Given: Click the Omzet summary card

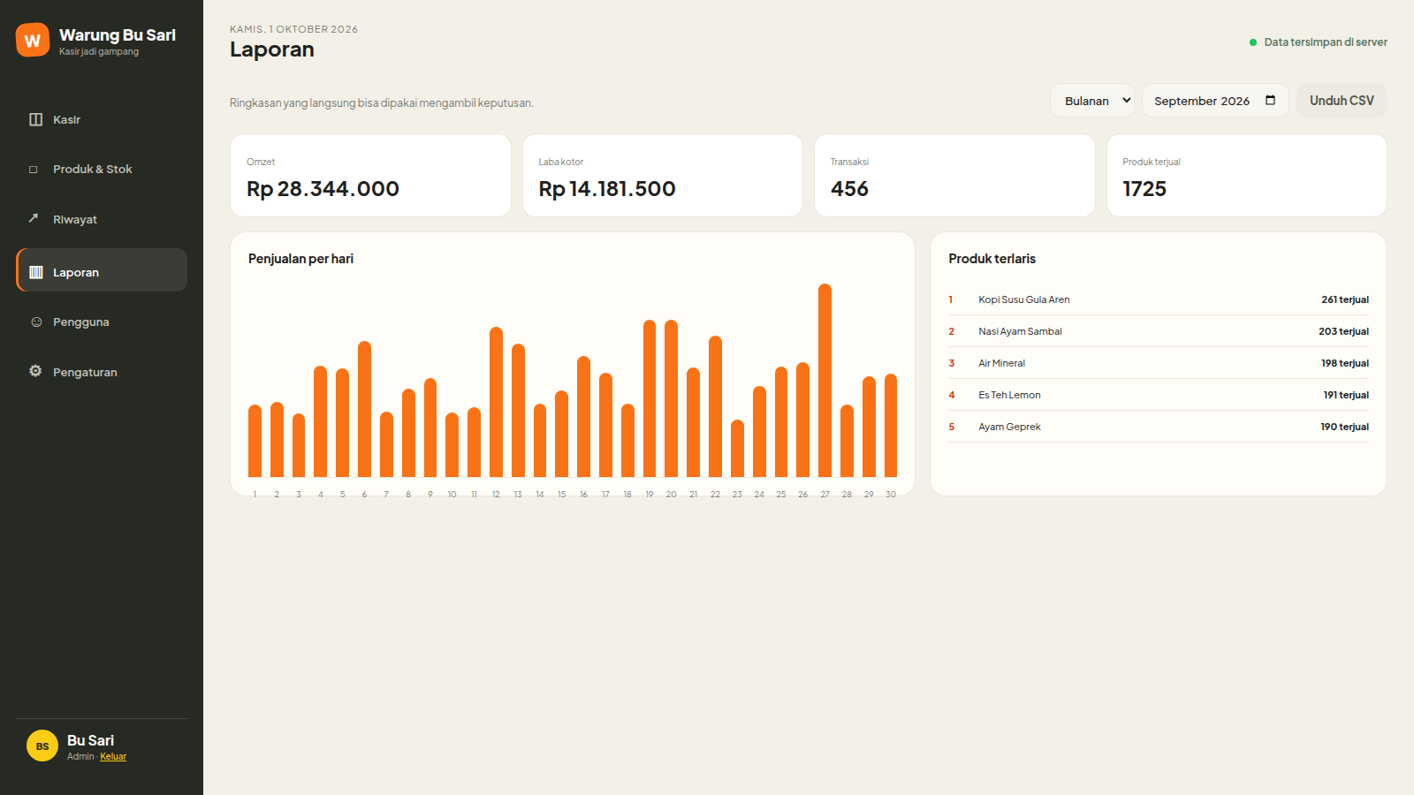Looking at the screenshot, I should tap(370, 175).
